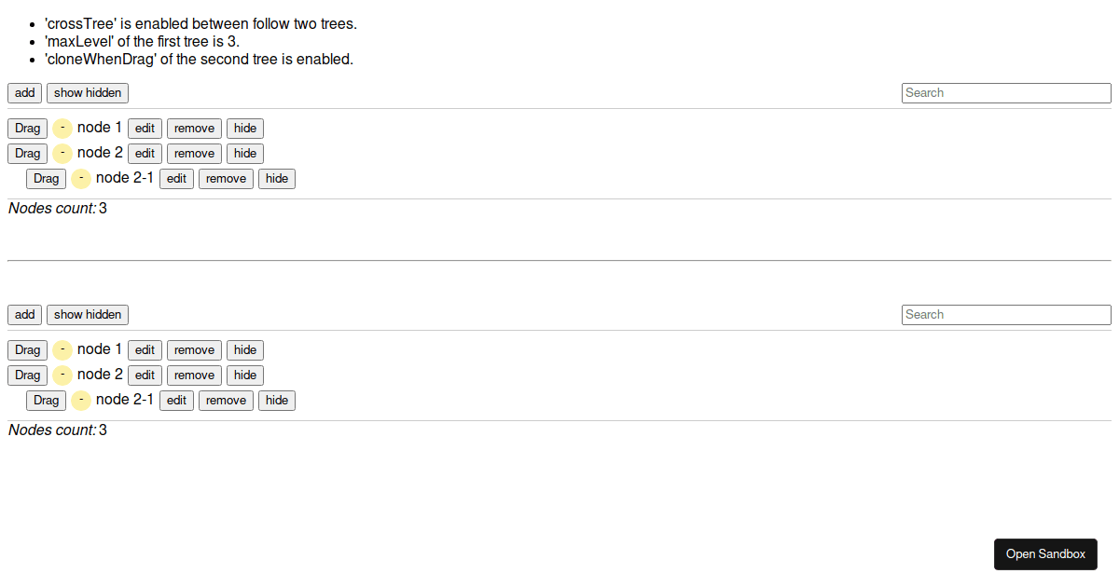Screen dimensions: 1119x587
Task: Focus the second tree's Search box
Action: coord(1006,315)
